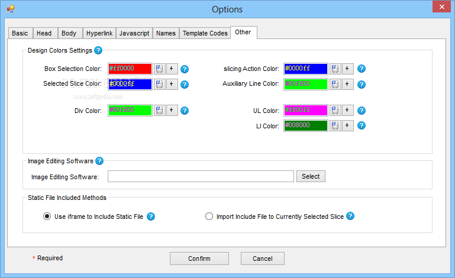Click the magenta UL Color swatch
Viewport: 455px width, 278px height.
click(x=306, y=110)
